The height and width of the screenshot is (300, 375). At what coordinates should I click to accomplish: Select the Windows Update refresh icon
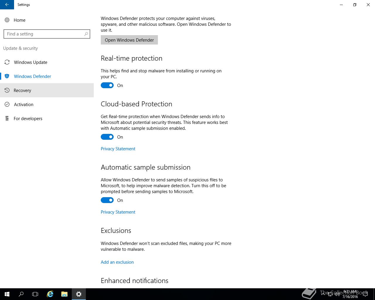(x=7, y=62)
